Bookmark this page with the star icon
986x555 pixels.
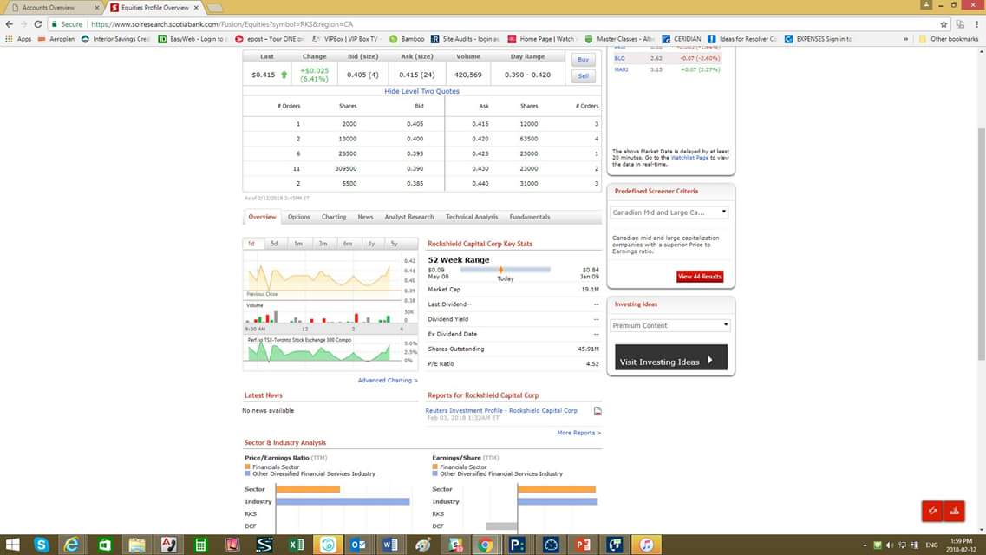[x=944, y=24]
